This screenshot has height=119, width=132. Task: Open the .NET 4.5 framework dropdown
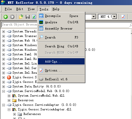click(114, 17)
